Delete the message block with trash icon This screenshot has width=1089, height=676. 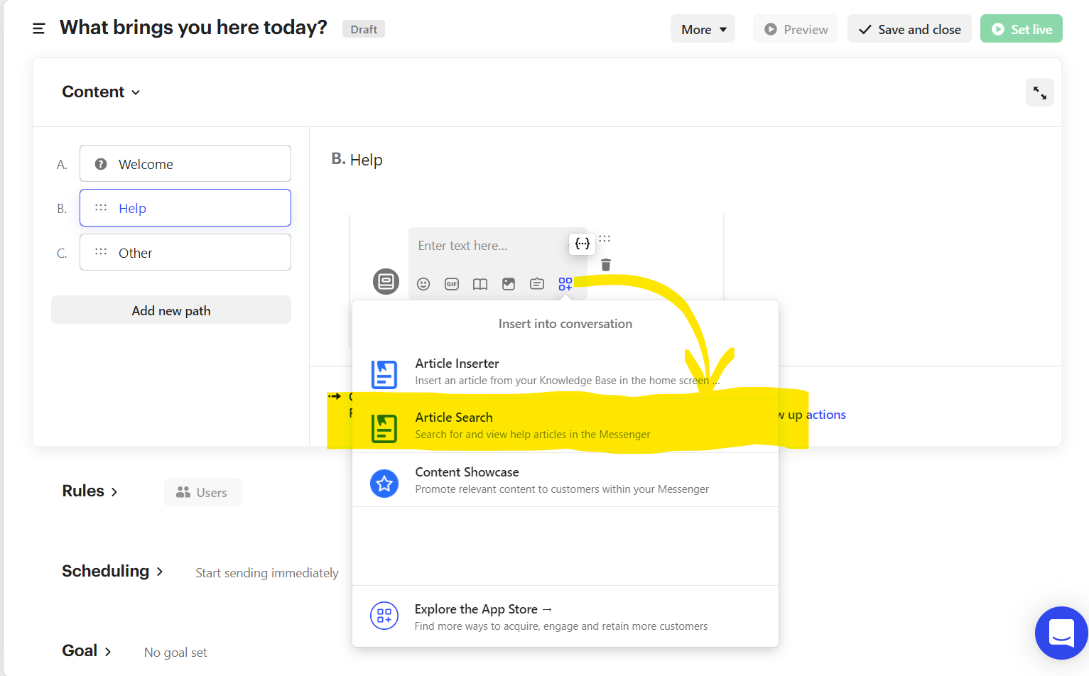point(606,265)
